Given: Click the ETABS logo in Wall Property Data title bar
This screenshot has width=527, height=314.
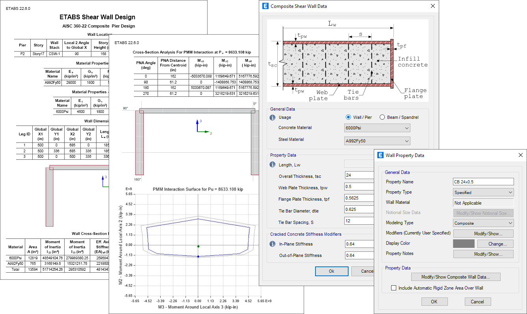Looking at the screenshot, I should point(380,155).
